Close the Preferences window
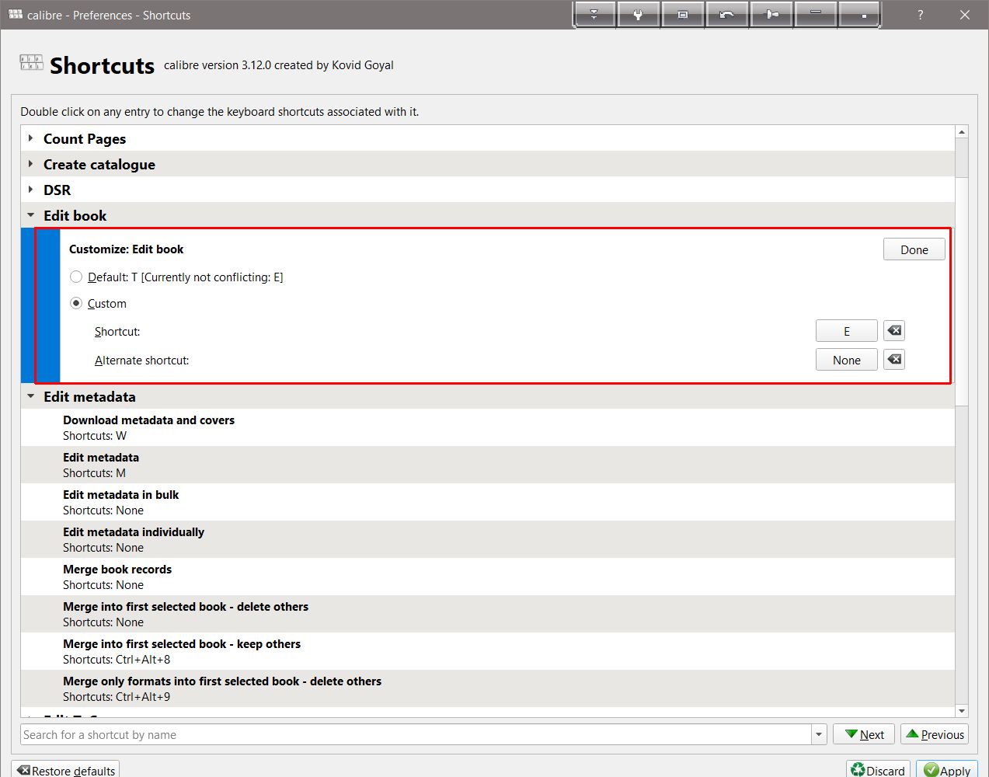This screenshot has width=989, height=777. pyautogui.click(x=965, y=15)
